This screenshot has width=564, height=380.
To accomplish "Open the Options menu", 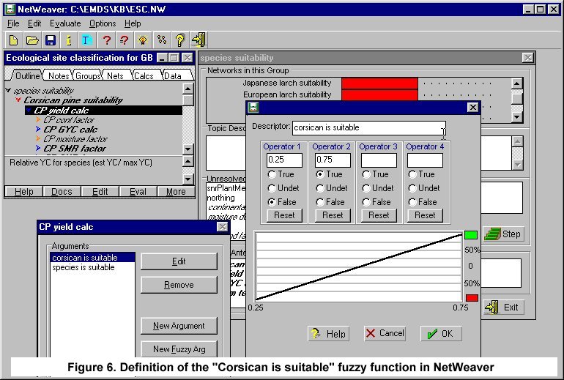I will pyautogui.click(x=103, y=23).
